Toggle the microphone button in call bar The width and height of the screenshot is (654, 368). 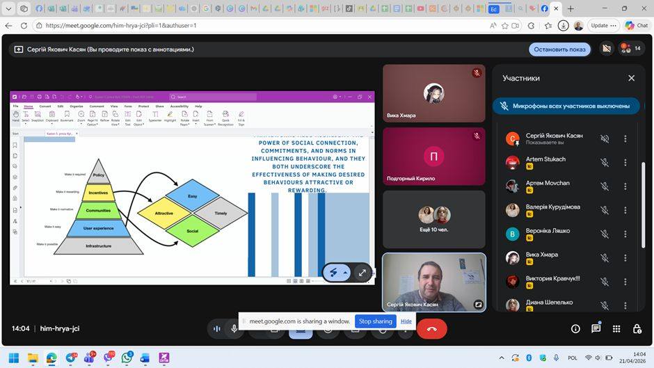click(234, 329)
